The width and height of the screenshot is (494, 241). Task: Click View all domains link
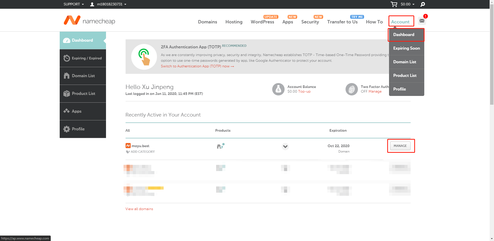point(139,209)
